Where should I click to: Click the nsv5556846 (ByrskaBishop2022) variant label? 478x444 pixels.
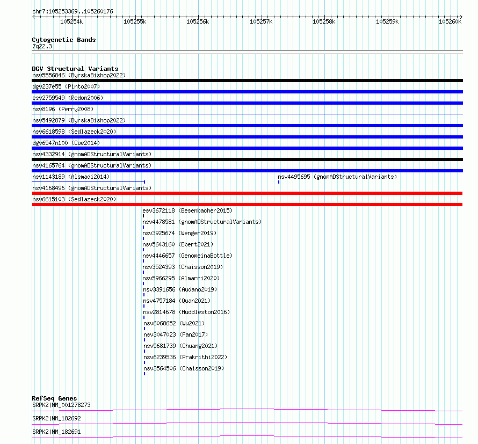click(x=79, y=75)
